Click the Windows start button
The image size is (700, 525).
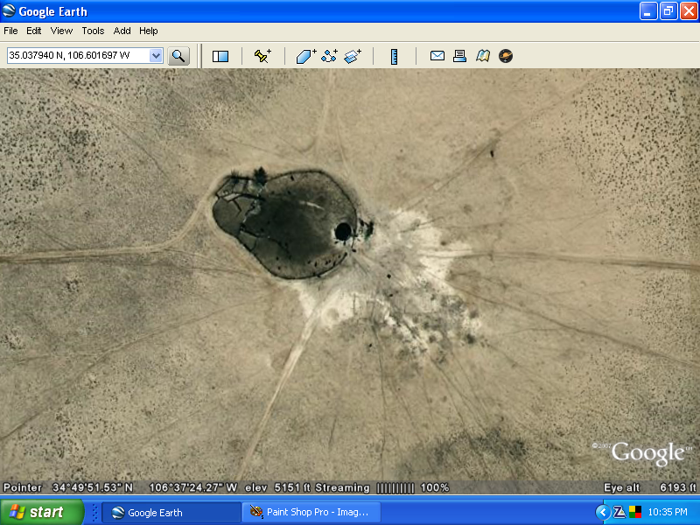tap(41, 512)
